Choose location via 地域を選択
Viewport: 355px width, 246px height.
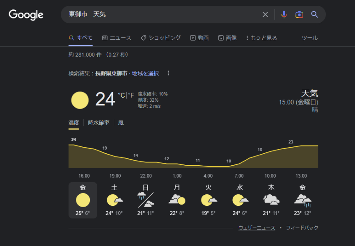tap(145, 73)
